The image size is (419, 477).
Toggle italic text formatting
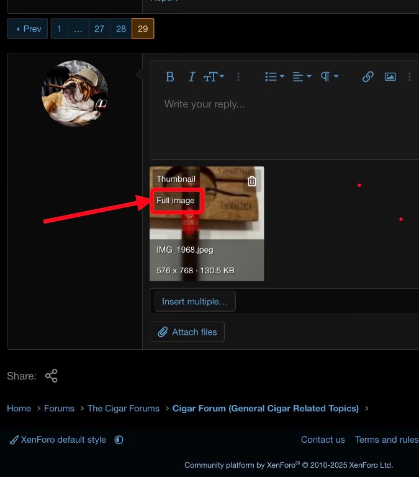point(192,77)
